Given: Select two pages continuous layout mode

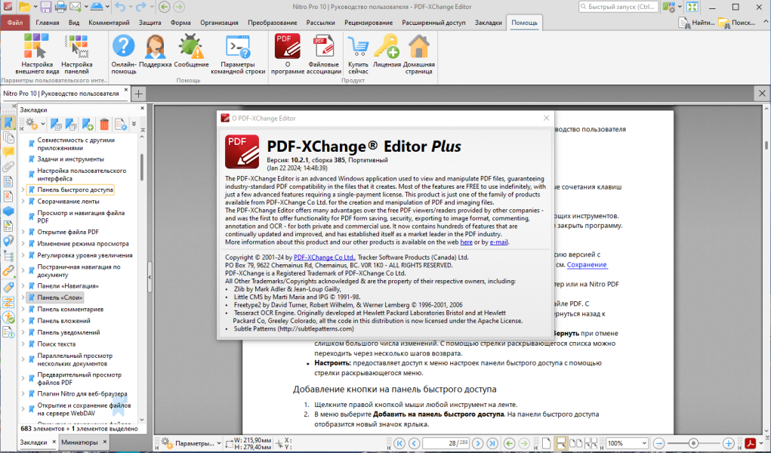Looking at the screenshot, I should [x=591, y=443].
